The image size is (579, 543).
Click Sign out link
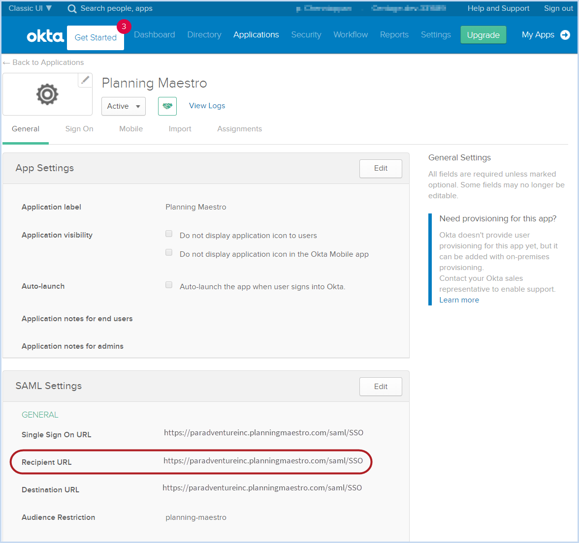tap(558, 8)
